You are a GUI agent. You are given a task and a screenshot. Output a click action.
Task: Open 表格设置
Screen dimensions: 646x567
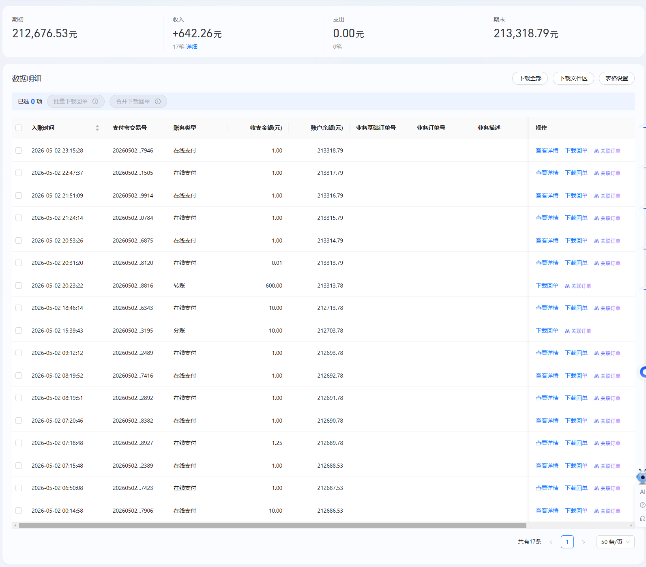pyautogui.click(x=617, y=78)
